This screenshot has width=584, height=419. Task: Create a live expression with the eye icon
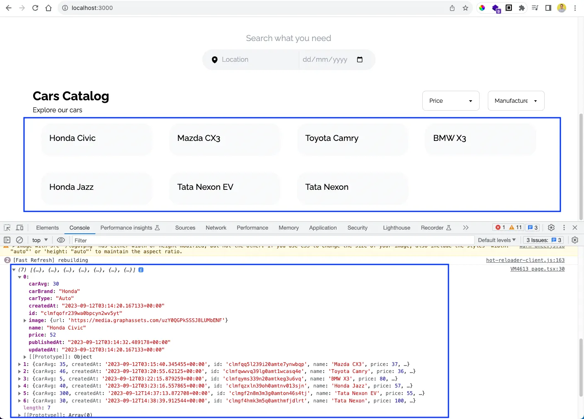coord(61,240)
